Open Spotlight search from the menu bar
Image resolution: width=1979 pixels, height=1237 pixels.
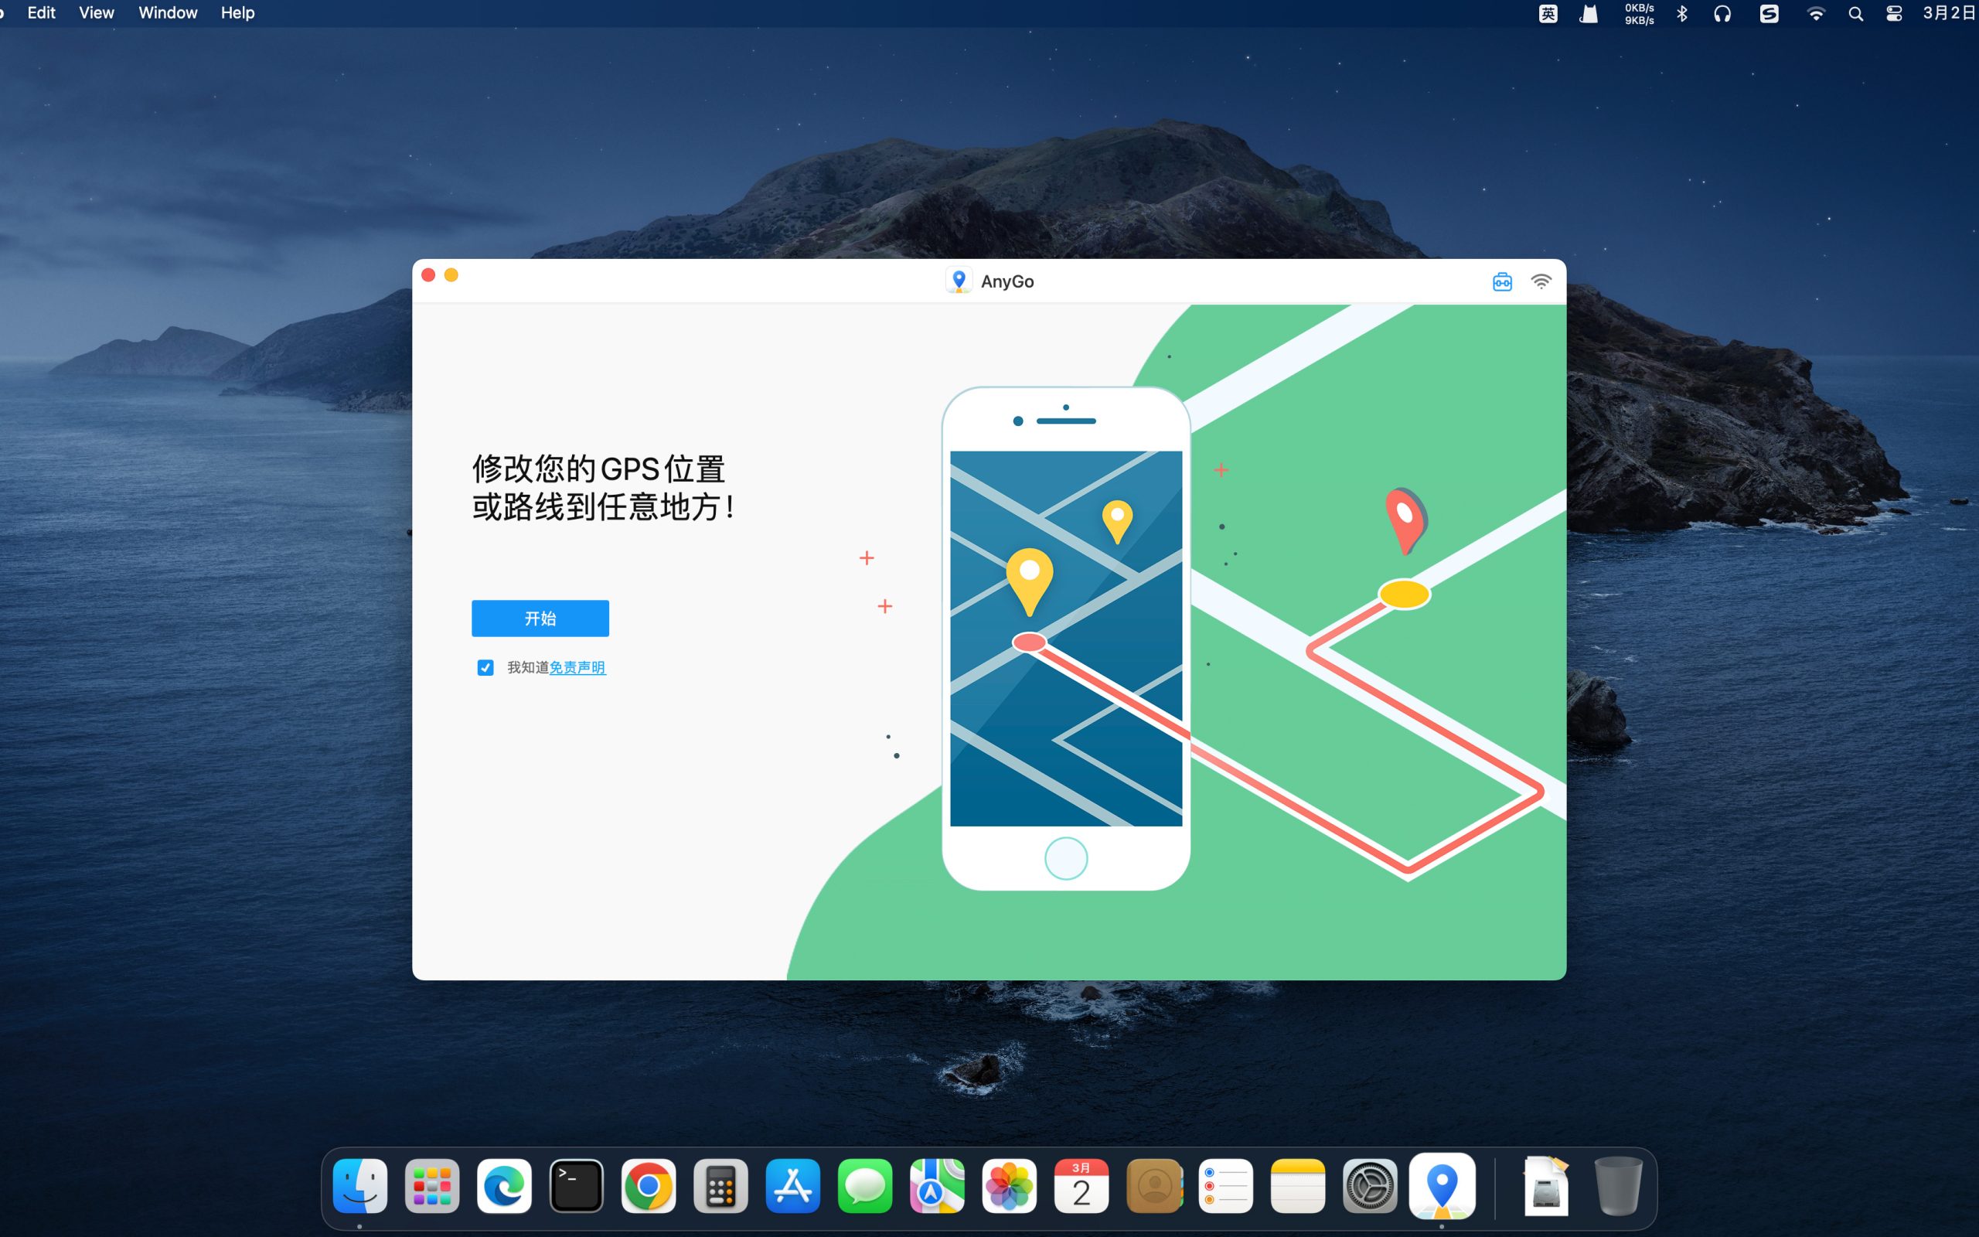(x=1855, y=13)
